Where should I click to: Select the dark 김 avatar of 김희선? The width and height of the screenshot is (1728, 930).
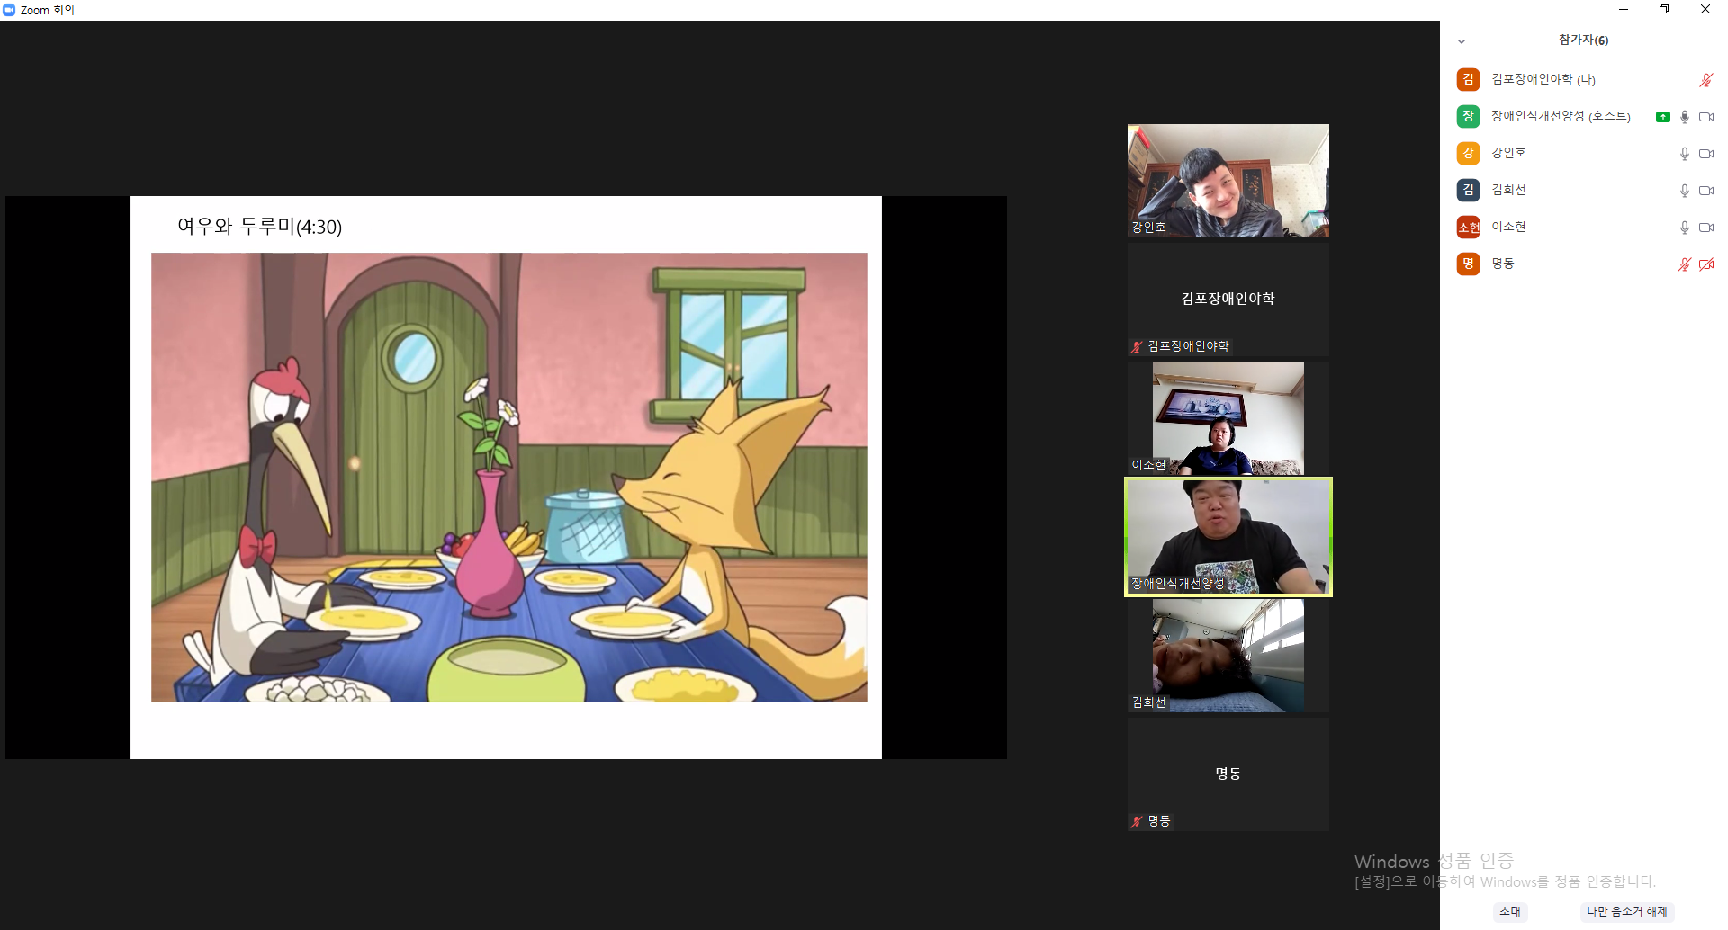pyautogui.click(x=1468, y=190)
